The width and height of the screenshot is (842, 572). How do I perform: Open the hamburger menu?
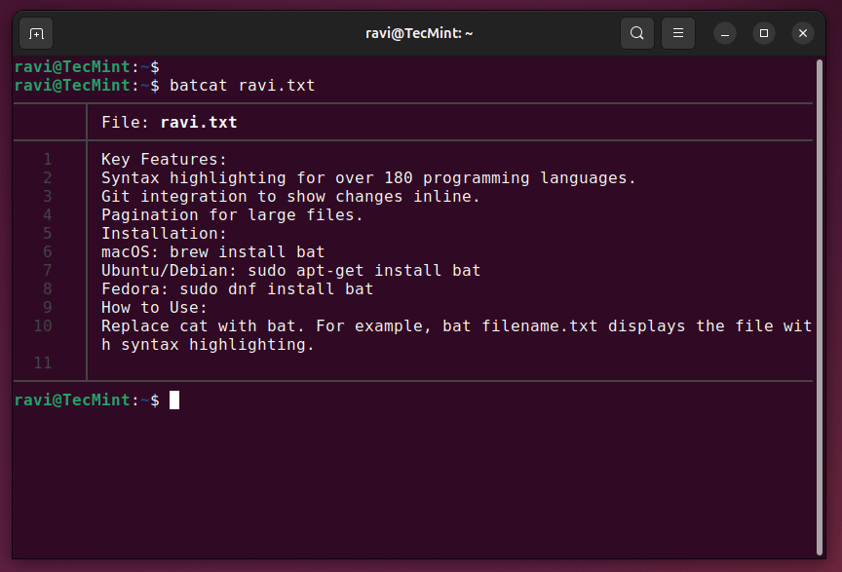point(678,33)
